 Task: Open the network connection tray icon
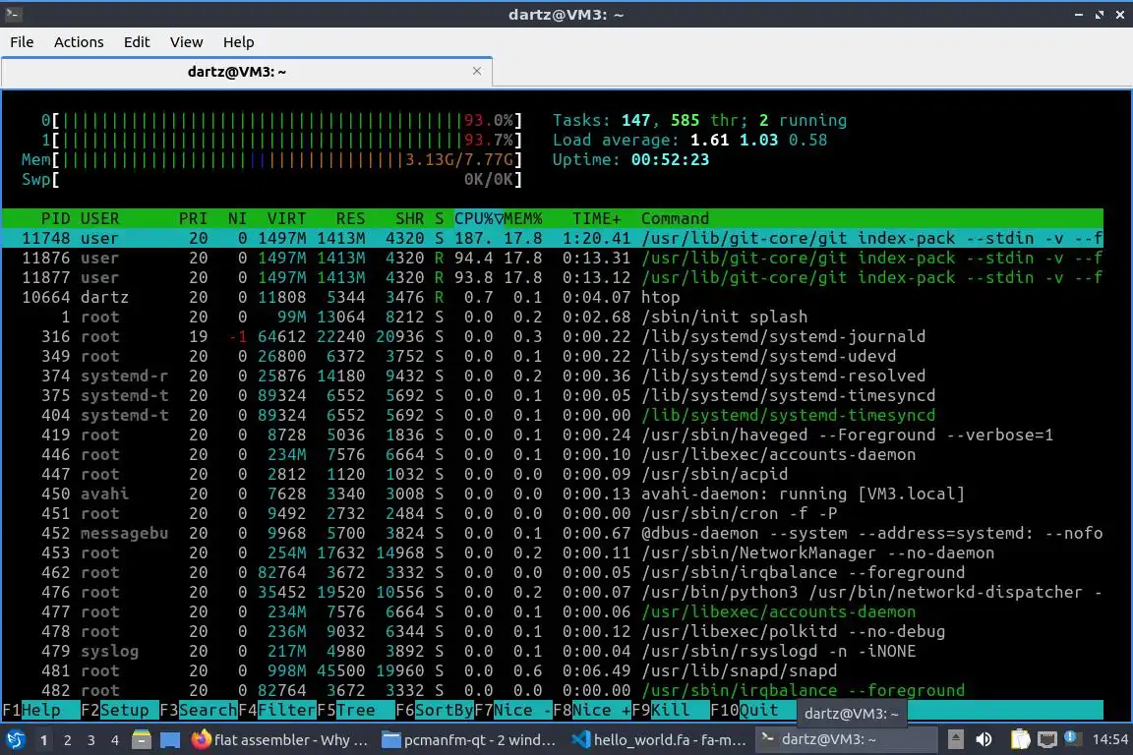[x=1046, y=740]
